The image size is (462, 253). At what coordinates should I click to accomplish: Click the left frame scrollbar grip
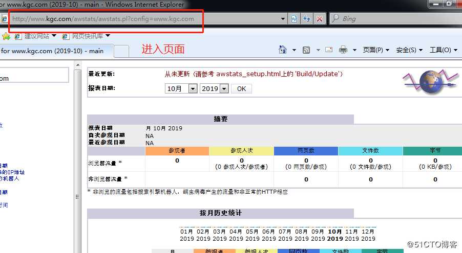[x=77, y=197]
